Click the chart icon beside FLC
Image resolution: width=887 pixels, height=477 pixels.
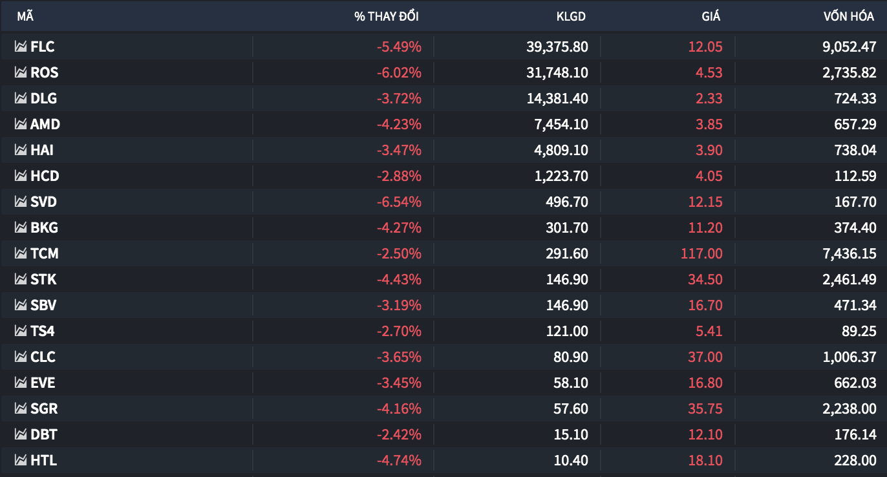21,47
